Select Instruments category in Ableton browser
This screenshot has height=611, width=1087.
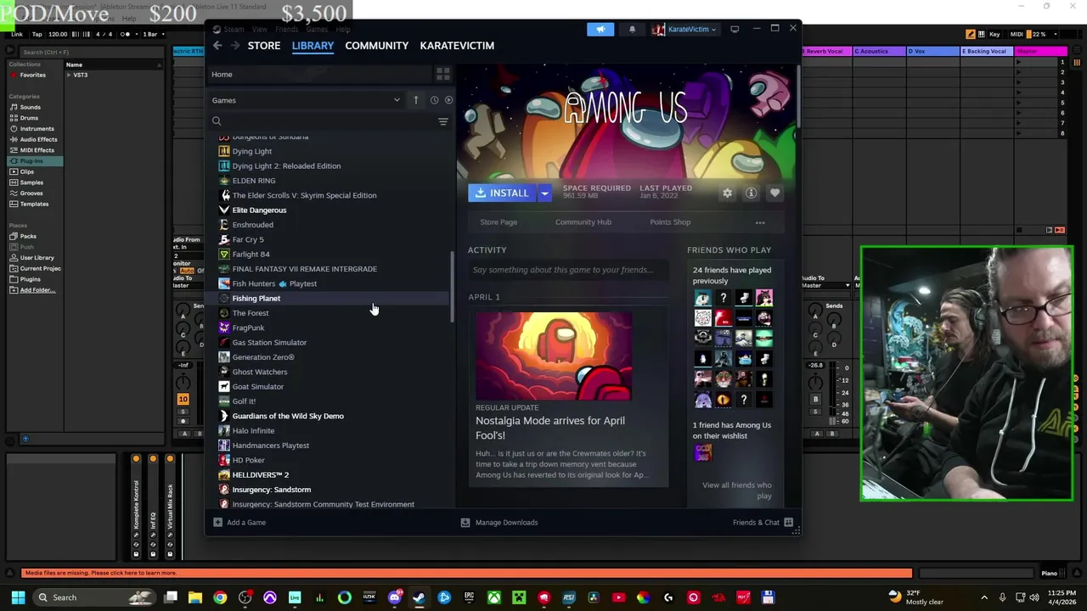pyautogui.click(x=37, y=129)
